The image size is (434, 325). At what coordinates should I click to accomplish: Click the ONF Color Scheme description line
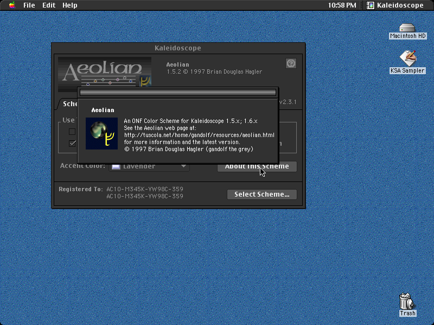point(191,121)
